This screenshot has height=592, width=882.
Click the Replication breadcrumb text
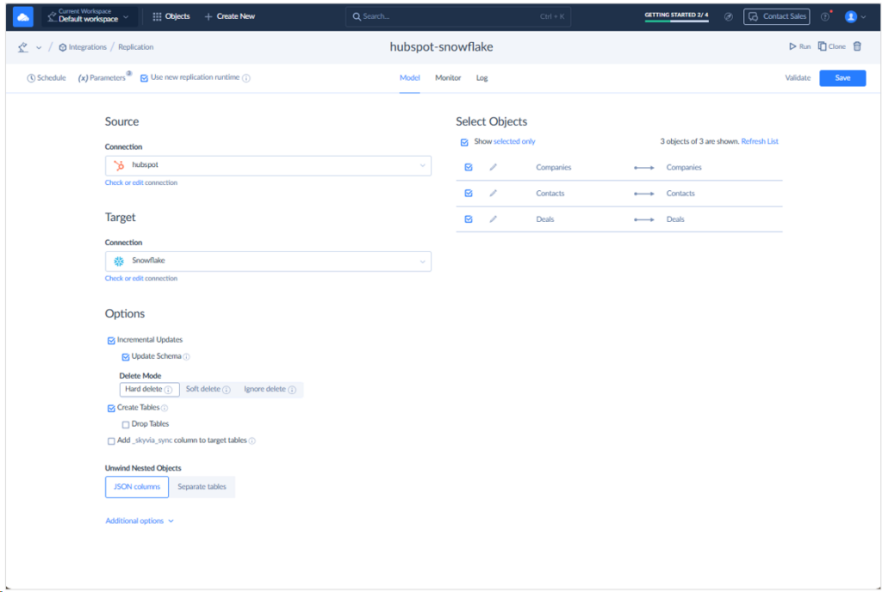(135, 47)
